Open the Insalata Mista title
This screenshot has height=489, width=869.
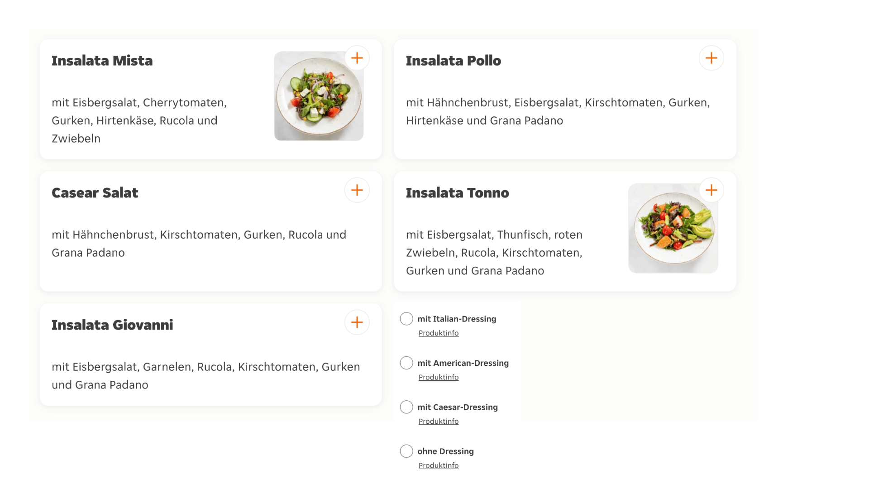coord(102,61)
